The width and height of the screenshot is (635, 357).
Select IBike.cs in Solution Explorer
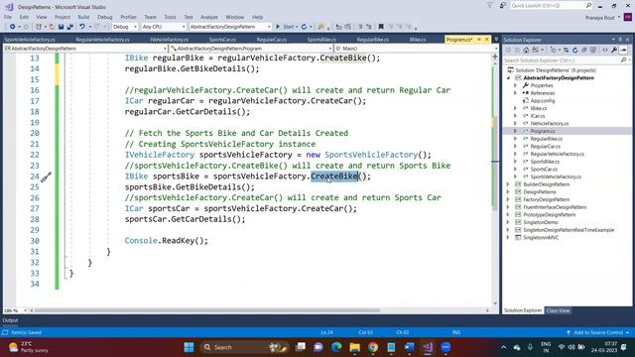[x=538, y=108]
